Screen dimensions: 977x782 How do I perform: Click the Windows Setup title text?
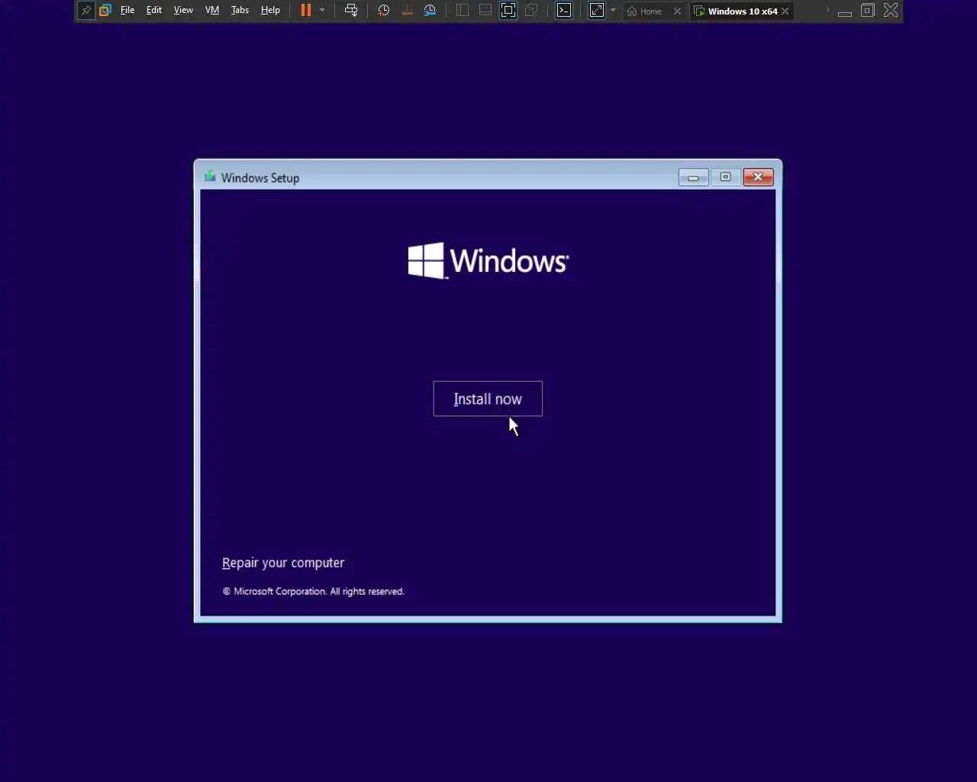coord(260,178)
